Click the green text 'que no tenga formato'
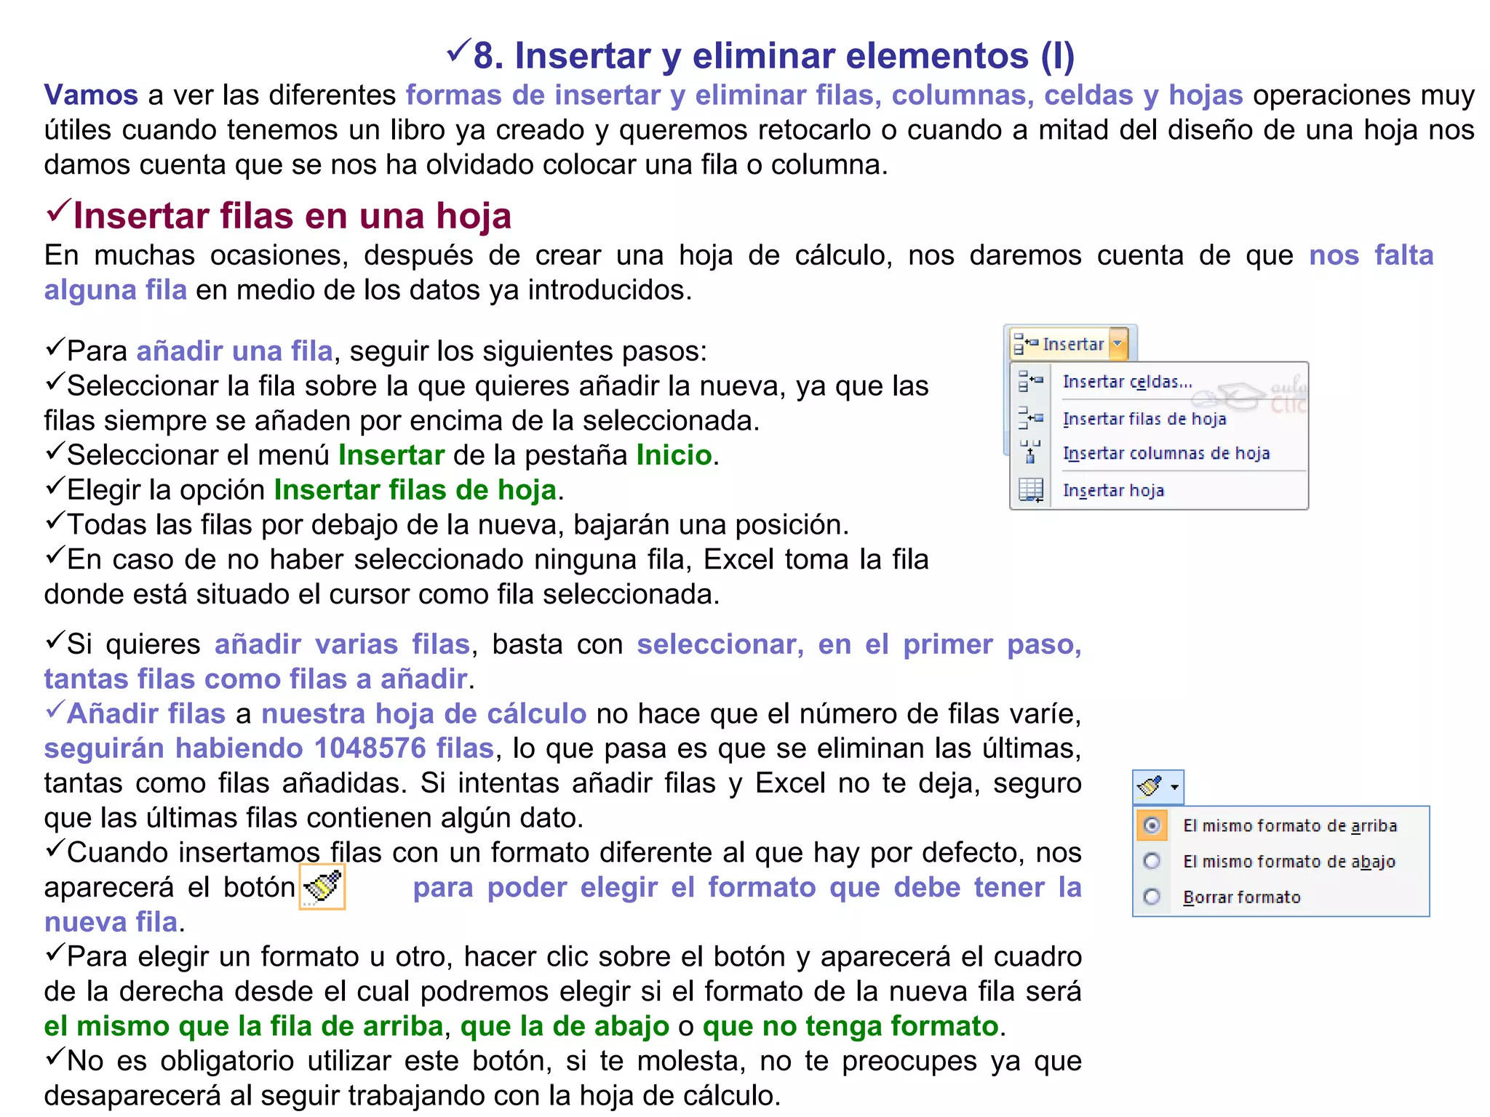 coord(850,1025)
